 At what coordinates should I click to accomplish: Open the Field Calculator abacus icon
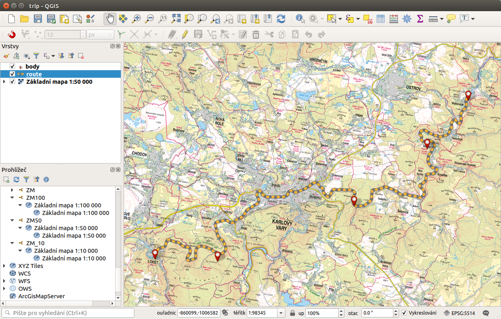[x=393, y=18]
